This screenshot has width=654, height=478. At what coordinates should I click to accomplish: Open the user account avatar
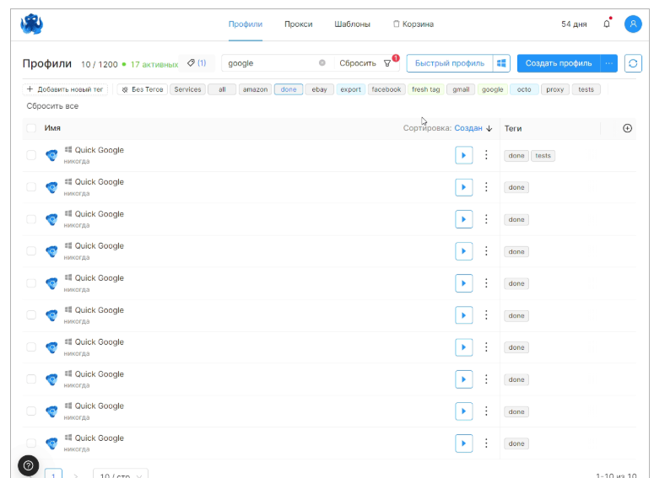pyautogui.click(x=633, y=24)
